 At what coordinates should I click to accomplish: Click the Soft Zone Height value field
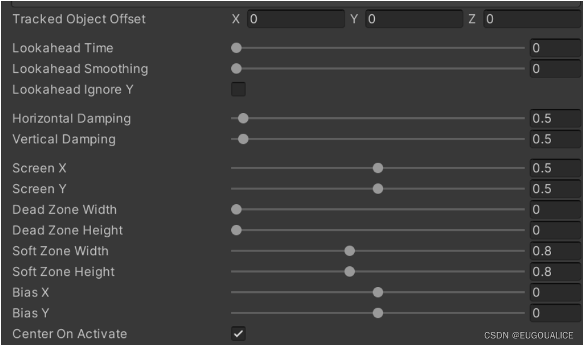pyautogui.click(x=555, y=272)
